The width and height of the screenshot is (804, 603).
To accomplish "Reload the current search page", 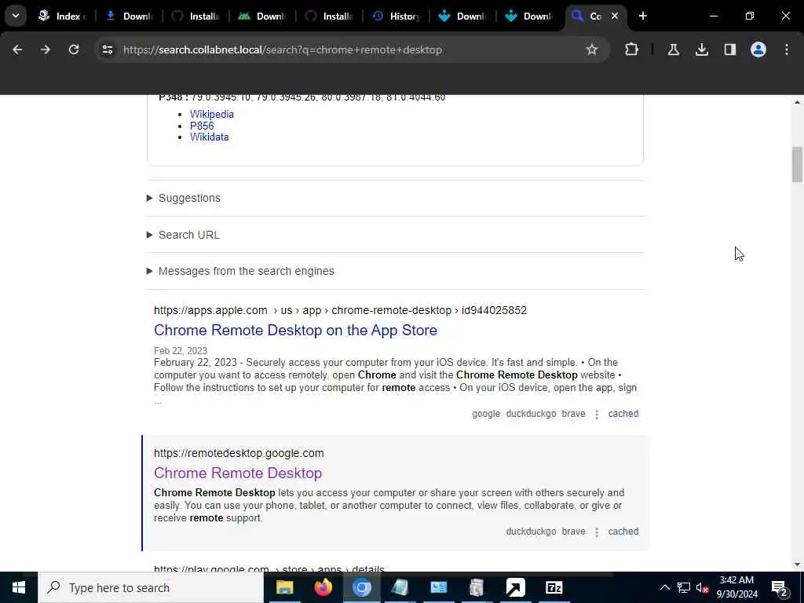I will [74, 49].
